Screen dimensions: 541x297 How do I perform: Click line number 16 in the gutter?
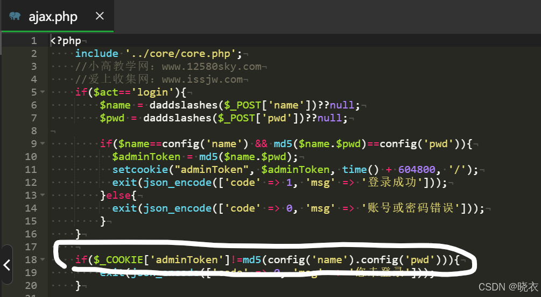click(31, 234)
